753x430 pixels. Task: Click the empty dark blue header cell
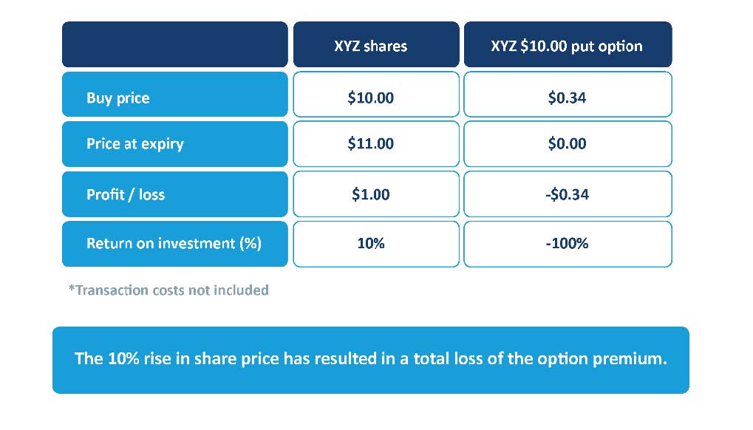[174, 44]
